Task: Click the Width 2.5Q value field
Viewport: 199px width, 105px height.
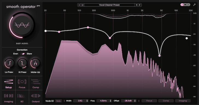Action: pyautogui.click(x=80, y=101)
